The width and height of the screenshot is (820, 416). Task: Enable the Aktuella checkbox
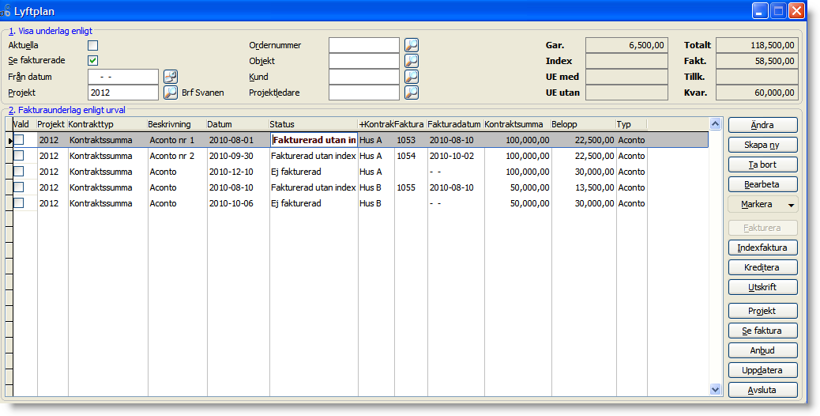[93, 46]
